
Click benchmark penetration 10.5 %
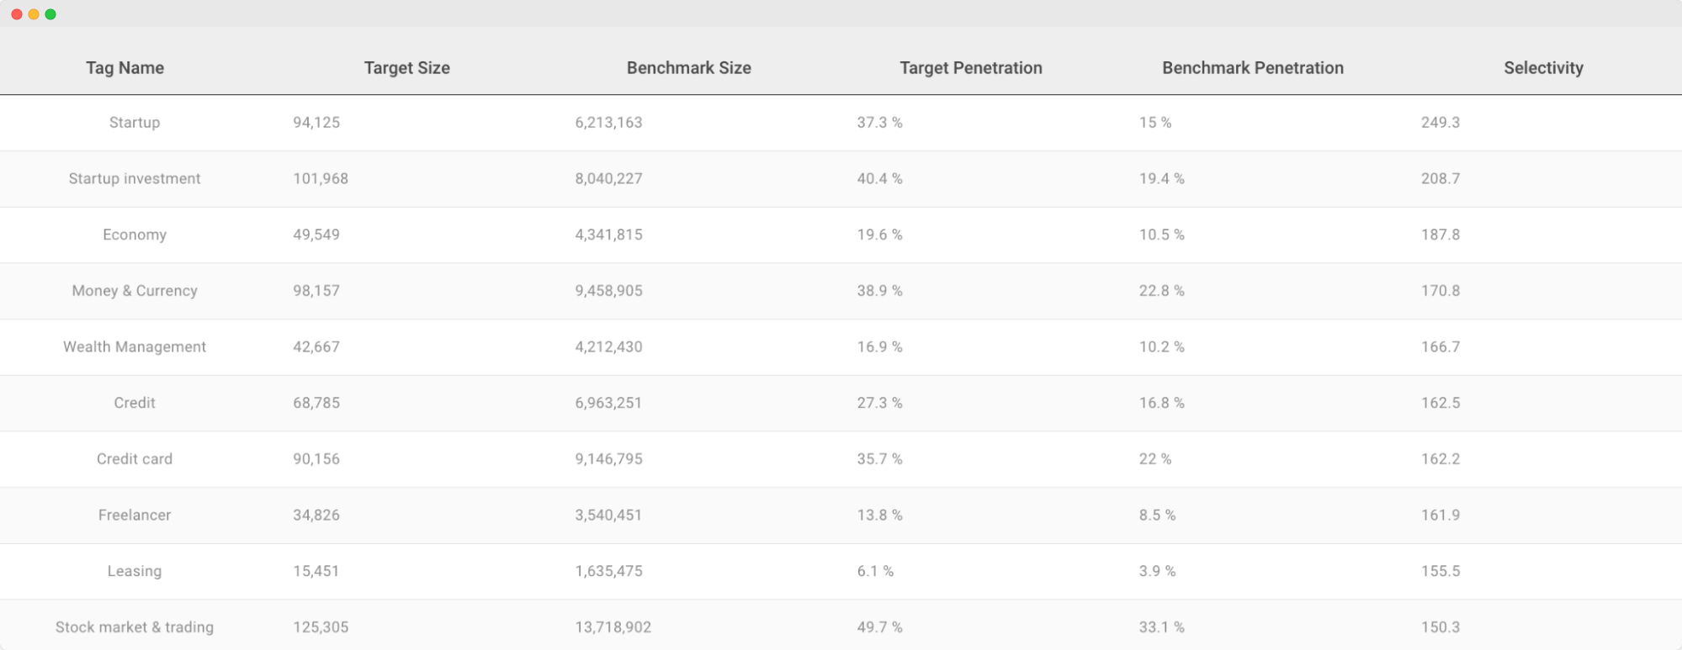click(x=1161, y=235)
